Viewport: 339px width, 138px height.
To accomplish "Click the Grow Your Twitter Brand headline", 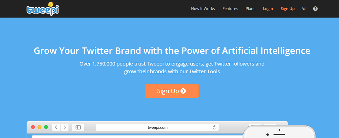I will click(x=172, y=51).
